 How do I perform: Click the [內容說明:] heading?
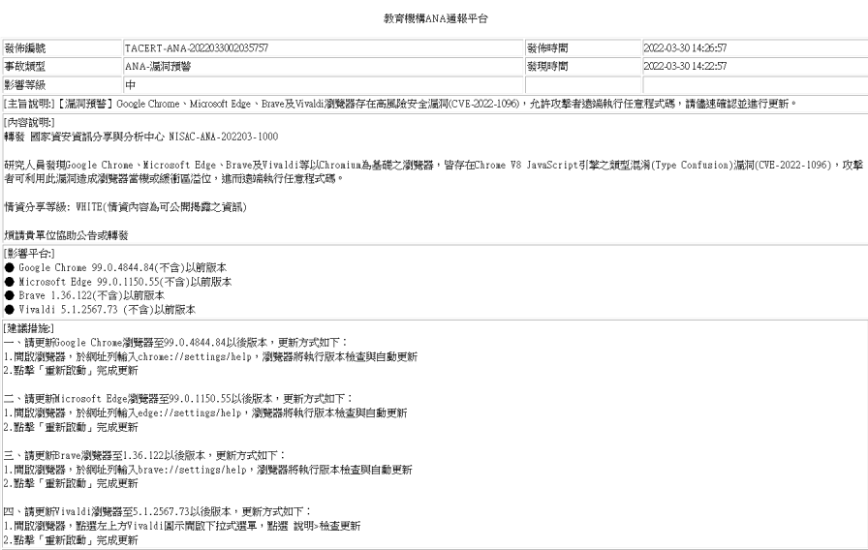pyautogui.click(x=29, y=122)
